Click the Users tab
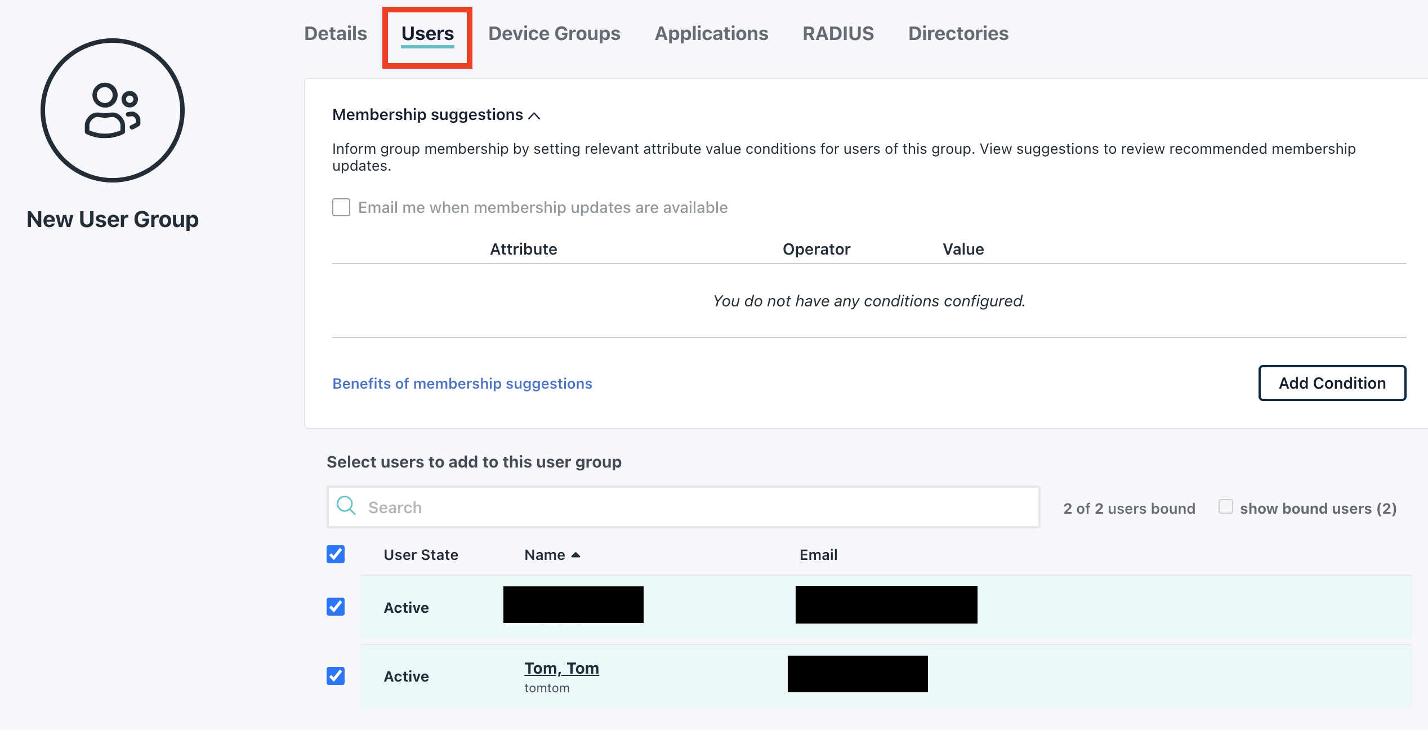Screen dimensions: 1428x730 click(x=427, y=34)
